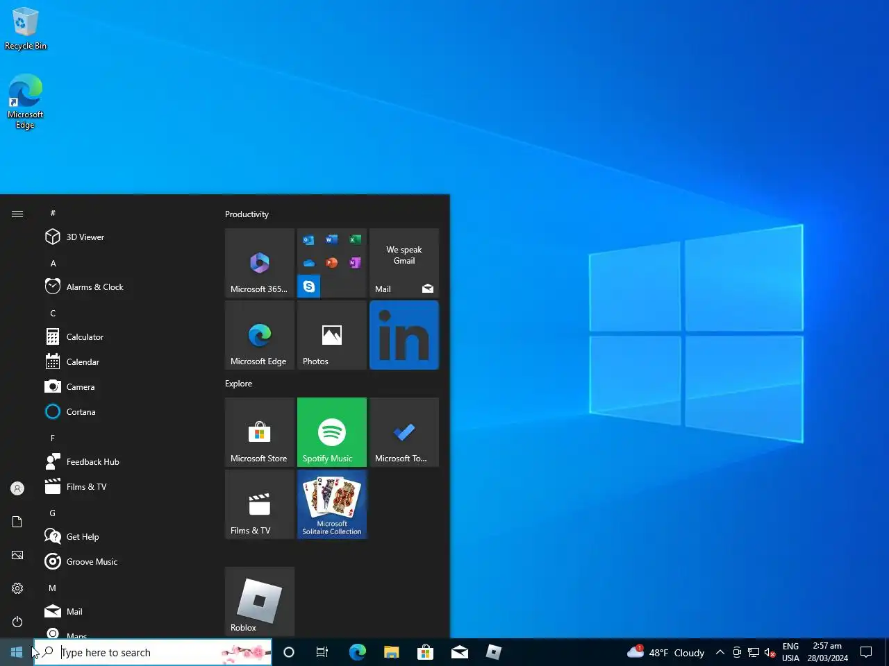Open the Power options
This screenshot has height=666, width=889.
pyautogui.click(x=17, y=622)
